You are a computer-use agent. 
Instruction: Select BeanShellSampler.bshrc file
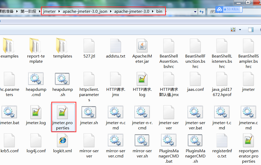[x=248, y=54]
